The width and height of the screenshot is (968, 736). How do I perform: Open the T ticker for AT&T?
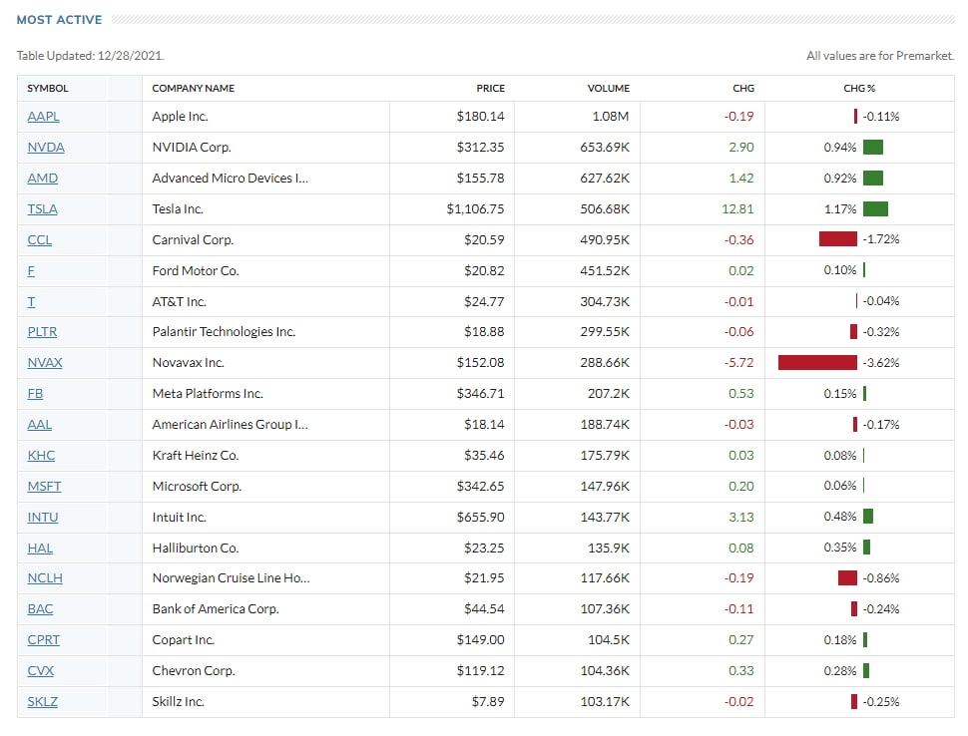tap(31, 301)
